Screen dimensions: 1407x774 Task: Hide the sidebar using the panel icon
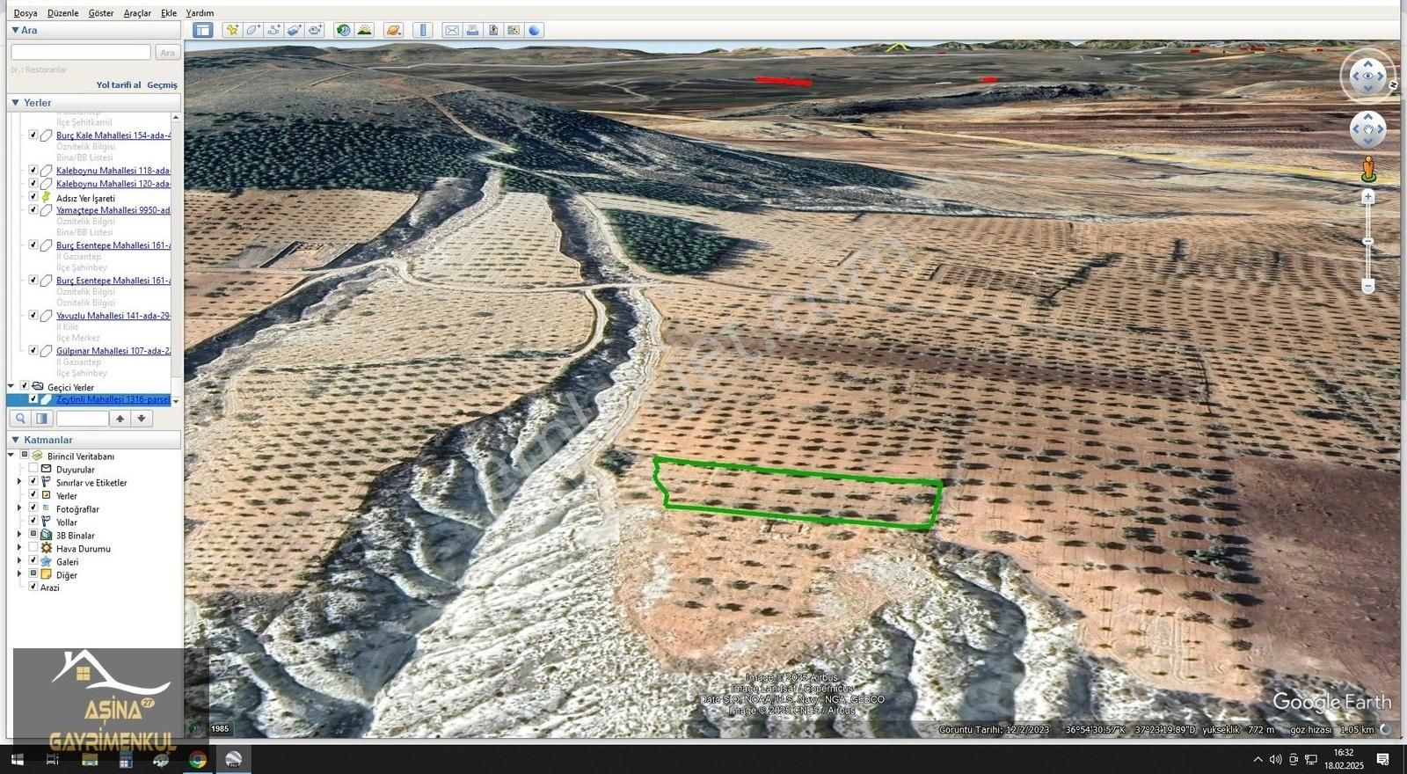(203, 30)
